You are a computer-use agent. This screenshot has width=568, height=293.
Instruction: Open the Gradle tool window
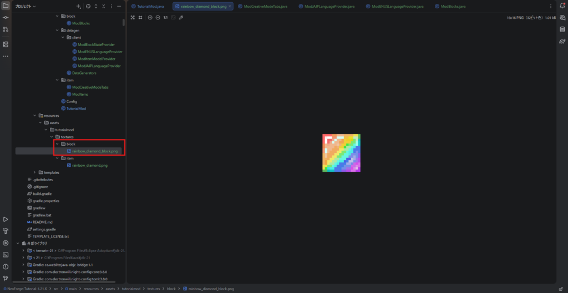coord(561,41)
